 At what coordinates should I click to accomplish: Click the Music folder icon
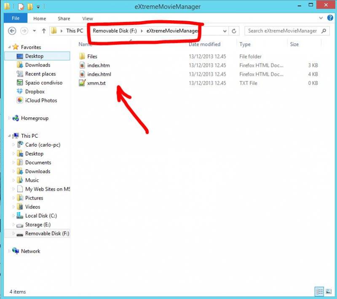coord(20,180)
